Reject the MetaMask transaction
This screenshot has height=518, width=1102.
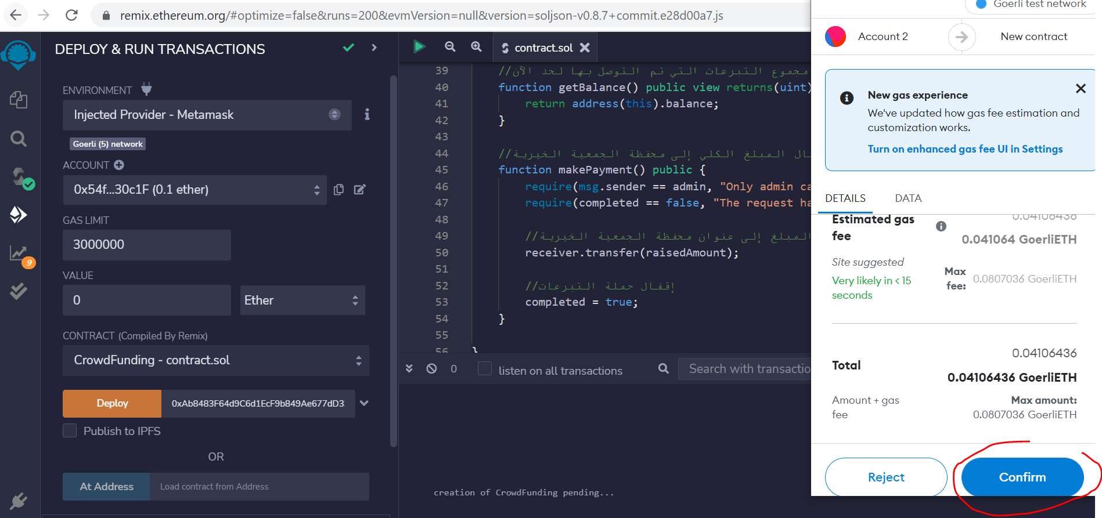(886, 477)
